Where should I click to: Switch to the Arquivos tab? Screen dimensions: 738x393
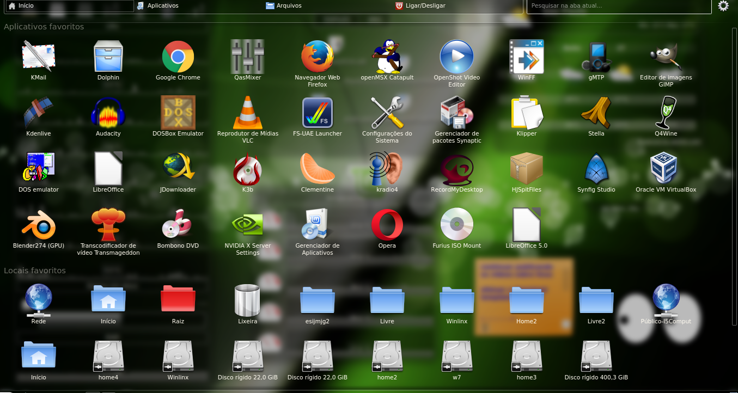283,6
